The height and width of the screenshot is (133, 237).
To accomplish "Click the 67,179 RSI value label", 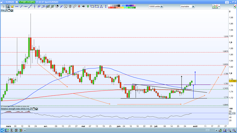I will point(232,113).
